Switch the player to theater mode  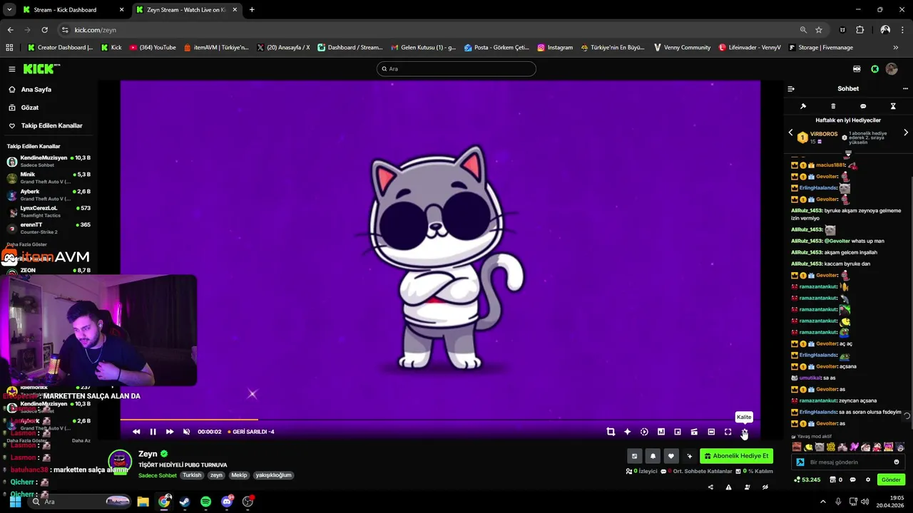pyautogui.click(x=711, y=432)
